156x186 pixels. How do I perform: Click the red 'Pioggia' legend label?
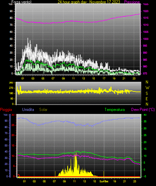tap(6, 110)
